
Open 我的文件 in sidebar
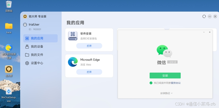40,55
